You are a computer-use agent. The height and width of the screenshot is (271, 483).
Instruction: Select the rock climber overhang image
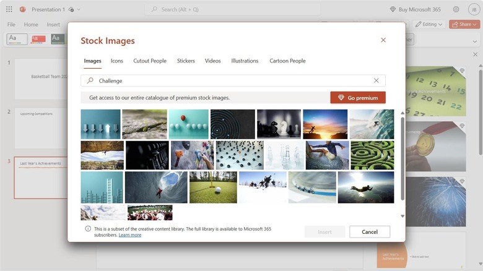coord(102,155)
